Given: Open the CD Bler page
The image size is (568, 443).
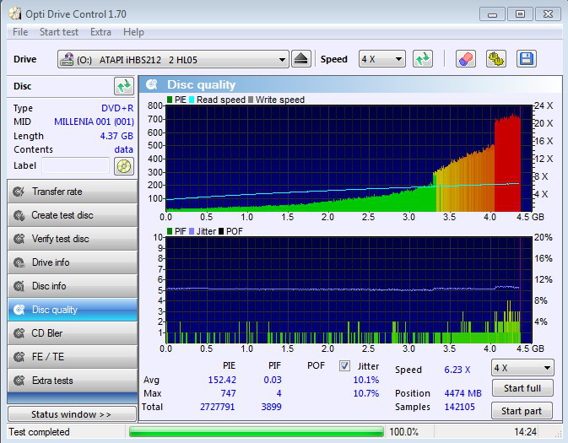Looking at the screenshot, I should [73, 333].
